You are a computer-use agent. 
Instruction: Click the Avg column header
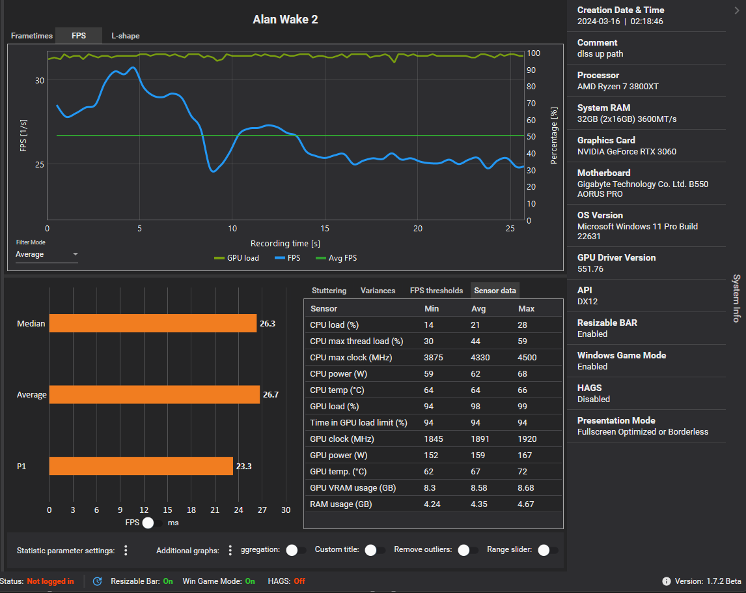pos(478,309)
